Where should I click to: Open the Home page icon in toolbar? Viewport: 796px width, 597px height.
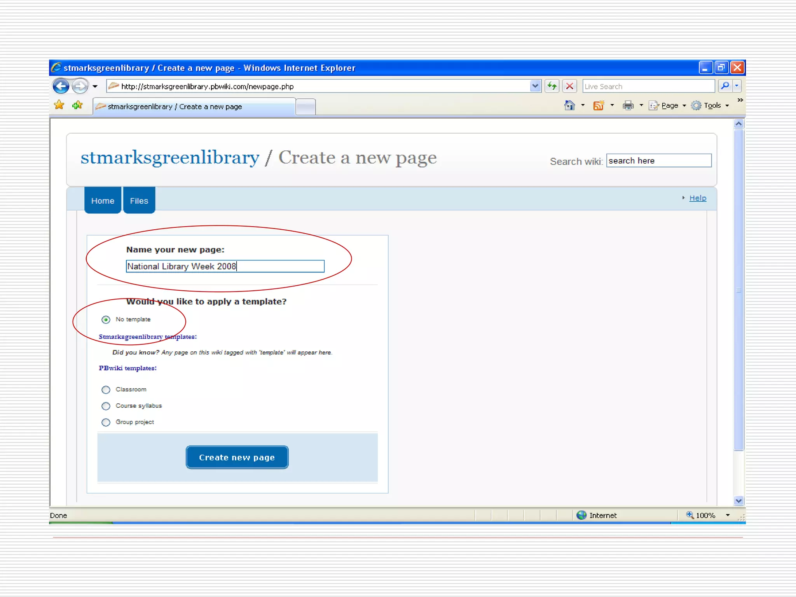pos(569,105)
